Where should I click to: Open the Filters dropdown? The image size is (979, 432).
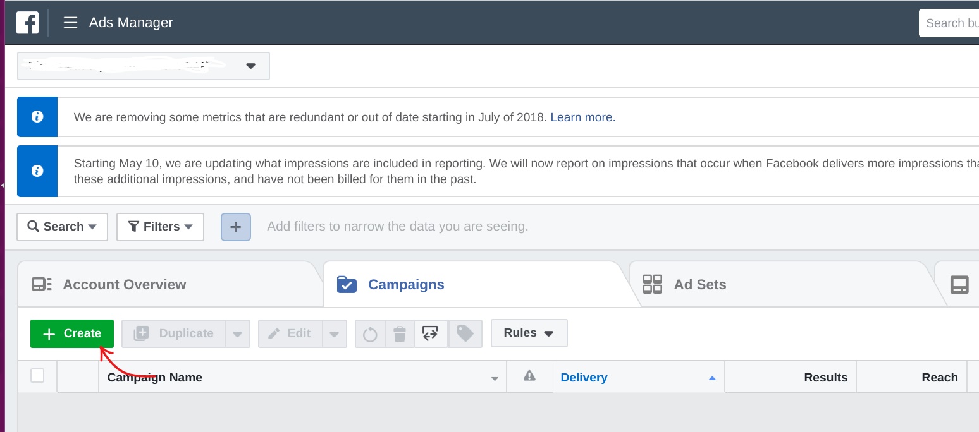point(160,227)
